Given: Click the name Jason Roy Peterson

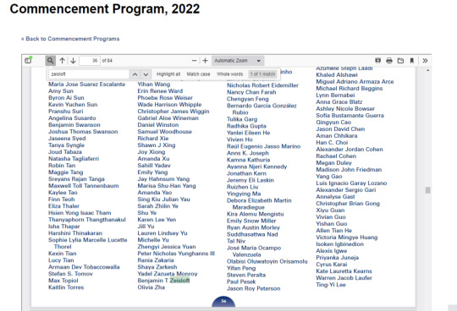Looking at the screenshot, I should tap(254, 288).
